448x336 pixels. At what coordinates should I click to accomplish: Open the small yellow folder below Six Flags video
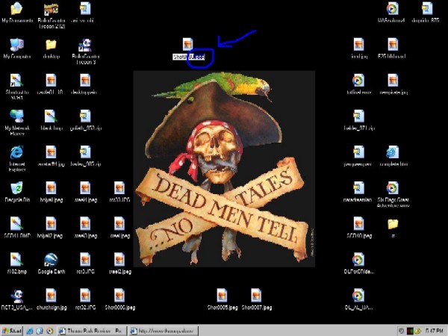click(393, 224)
